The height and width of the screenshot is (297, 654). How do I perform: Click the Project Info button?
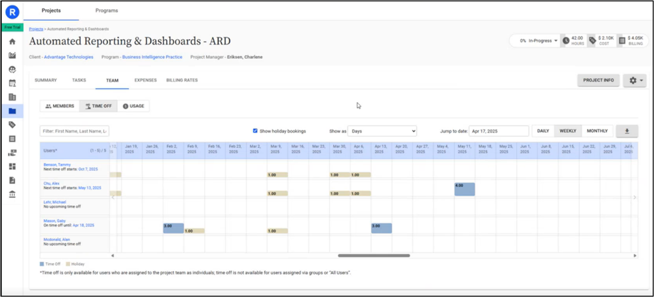tap(598, 80)
